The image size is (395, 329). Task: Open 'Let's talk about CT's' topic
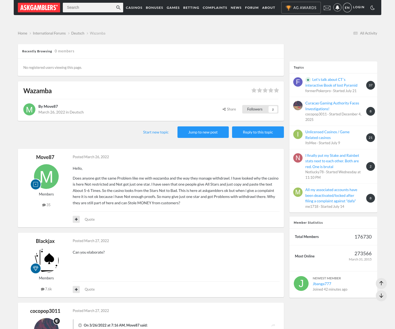[x=331, y=83]
